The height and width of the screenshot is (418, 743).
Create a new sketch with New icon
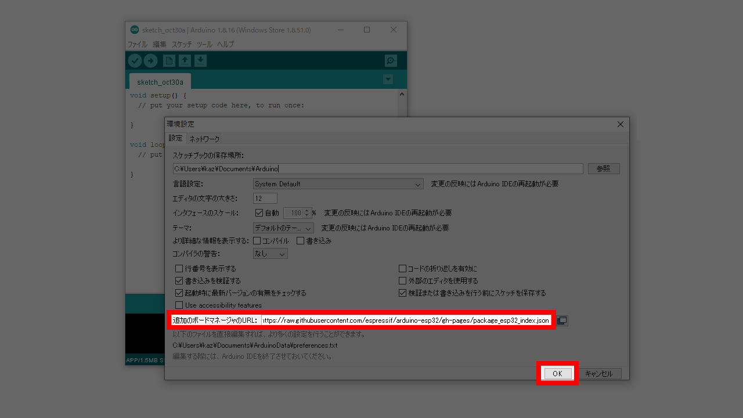pyautogui.click(x=169, y=60)
